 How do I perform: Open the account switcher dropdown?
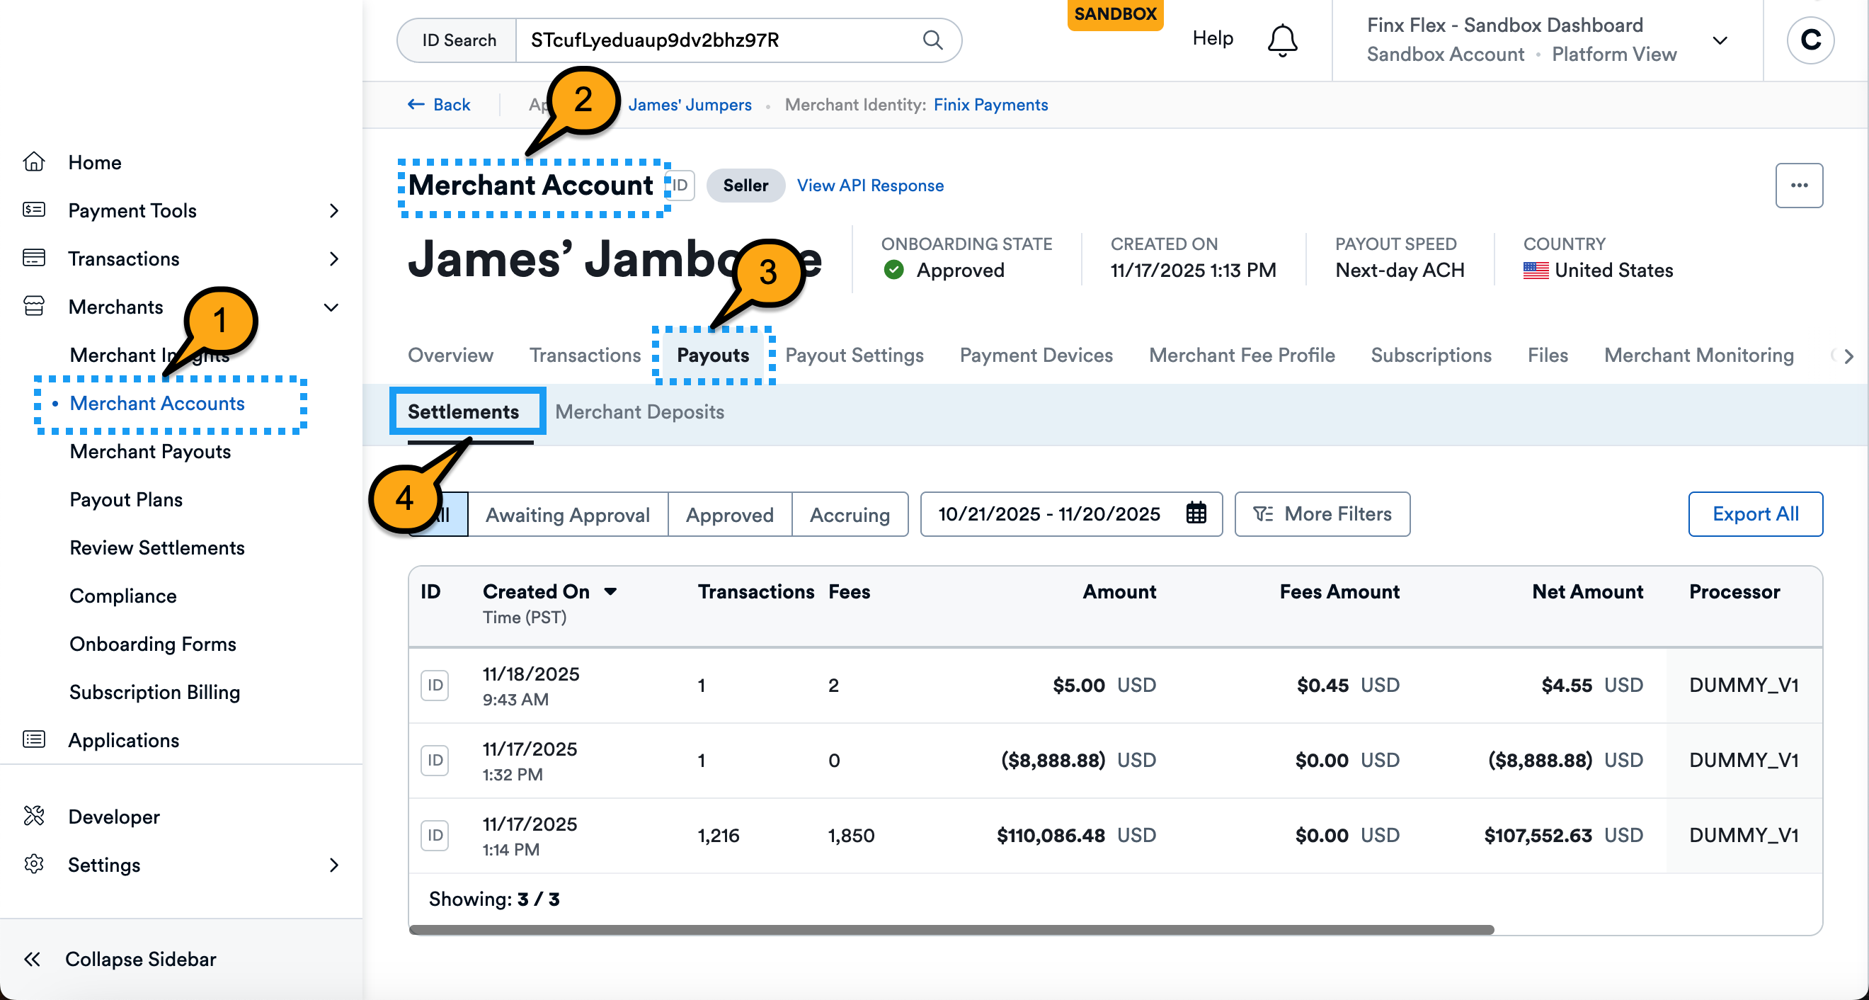click(x=1719, y=40)
